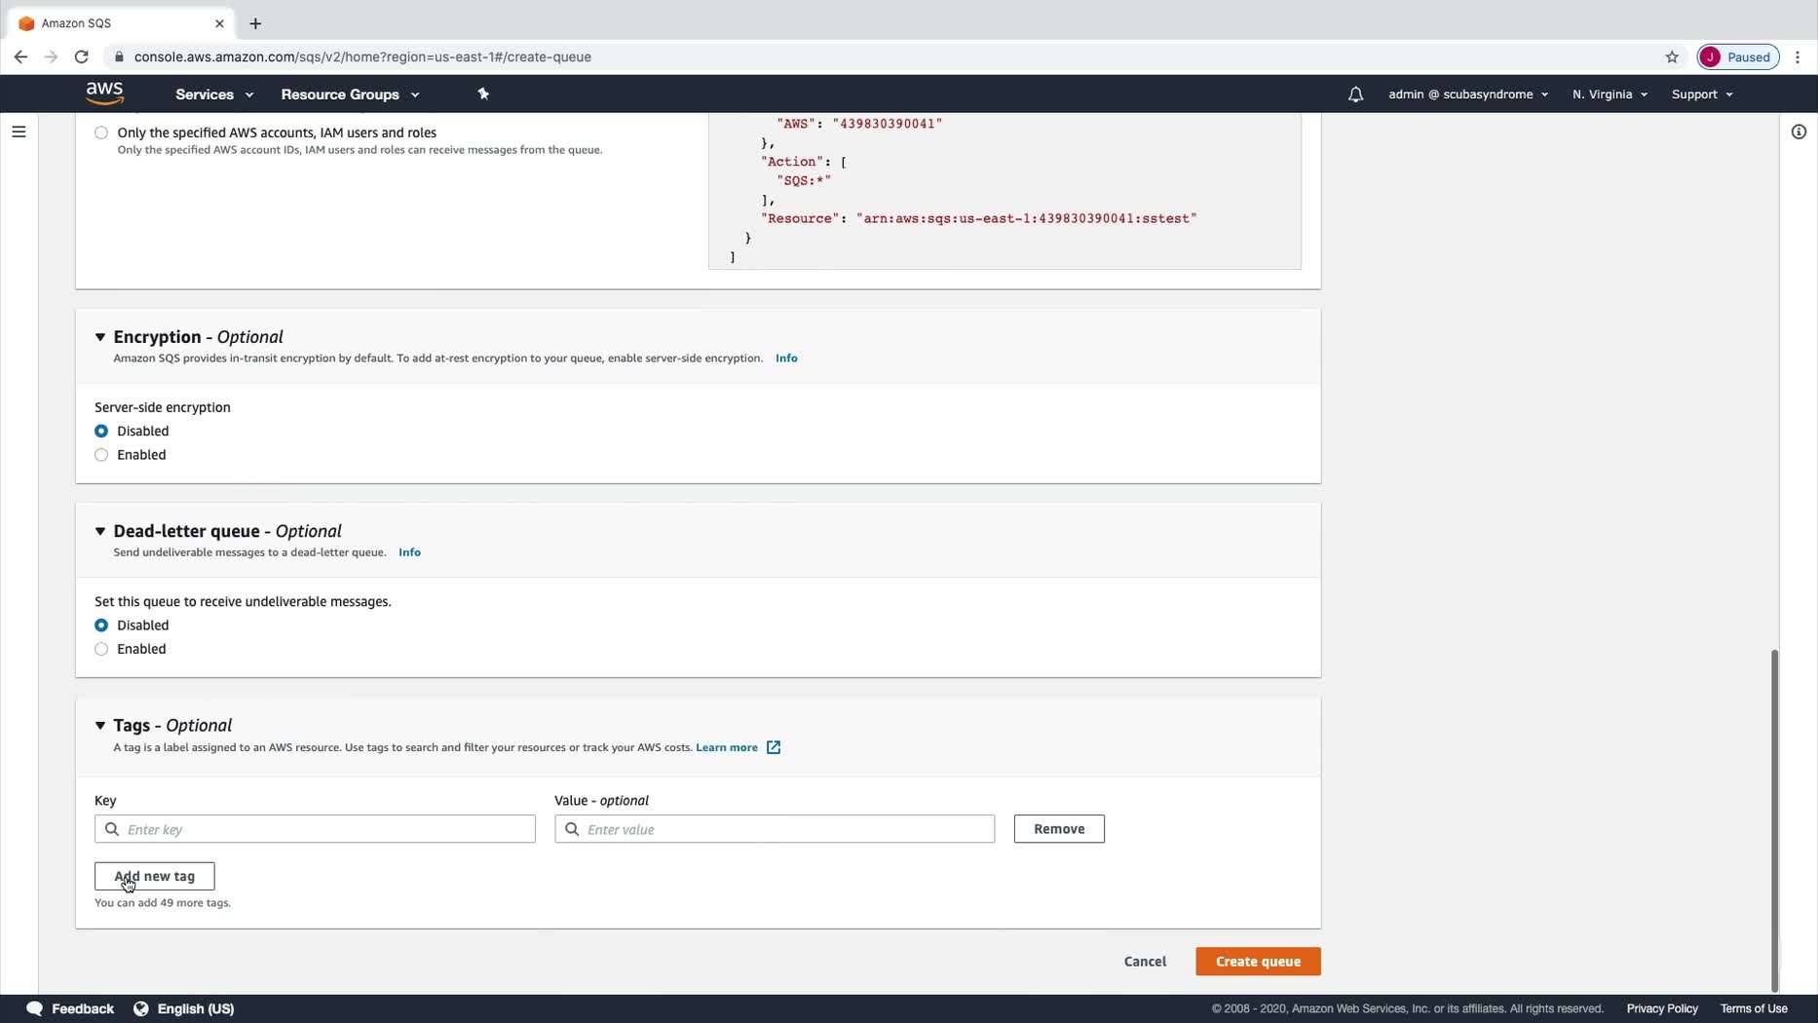Bookmark this page with the star icon
The width and height of the screenshot is (1818, 1023).
click(1672, 57)
